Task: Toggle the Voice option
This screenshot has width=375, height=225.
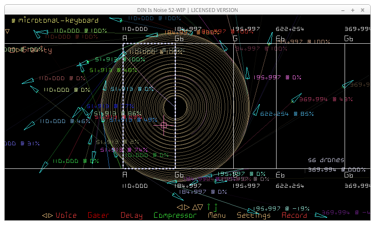Action: click(x=66, y=216)
